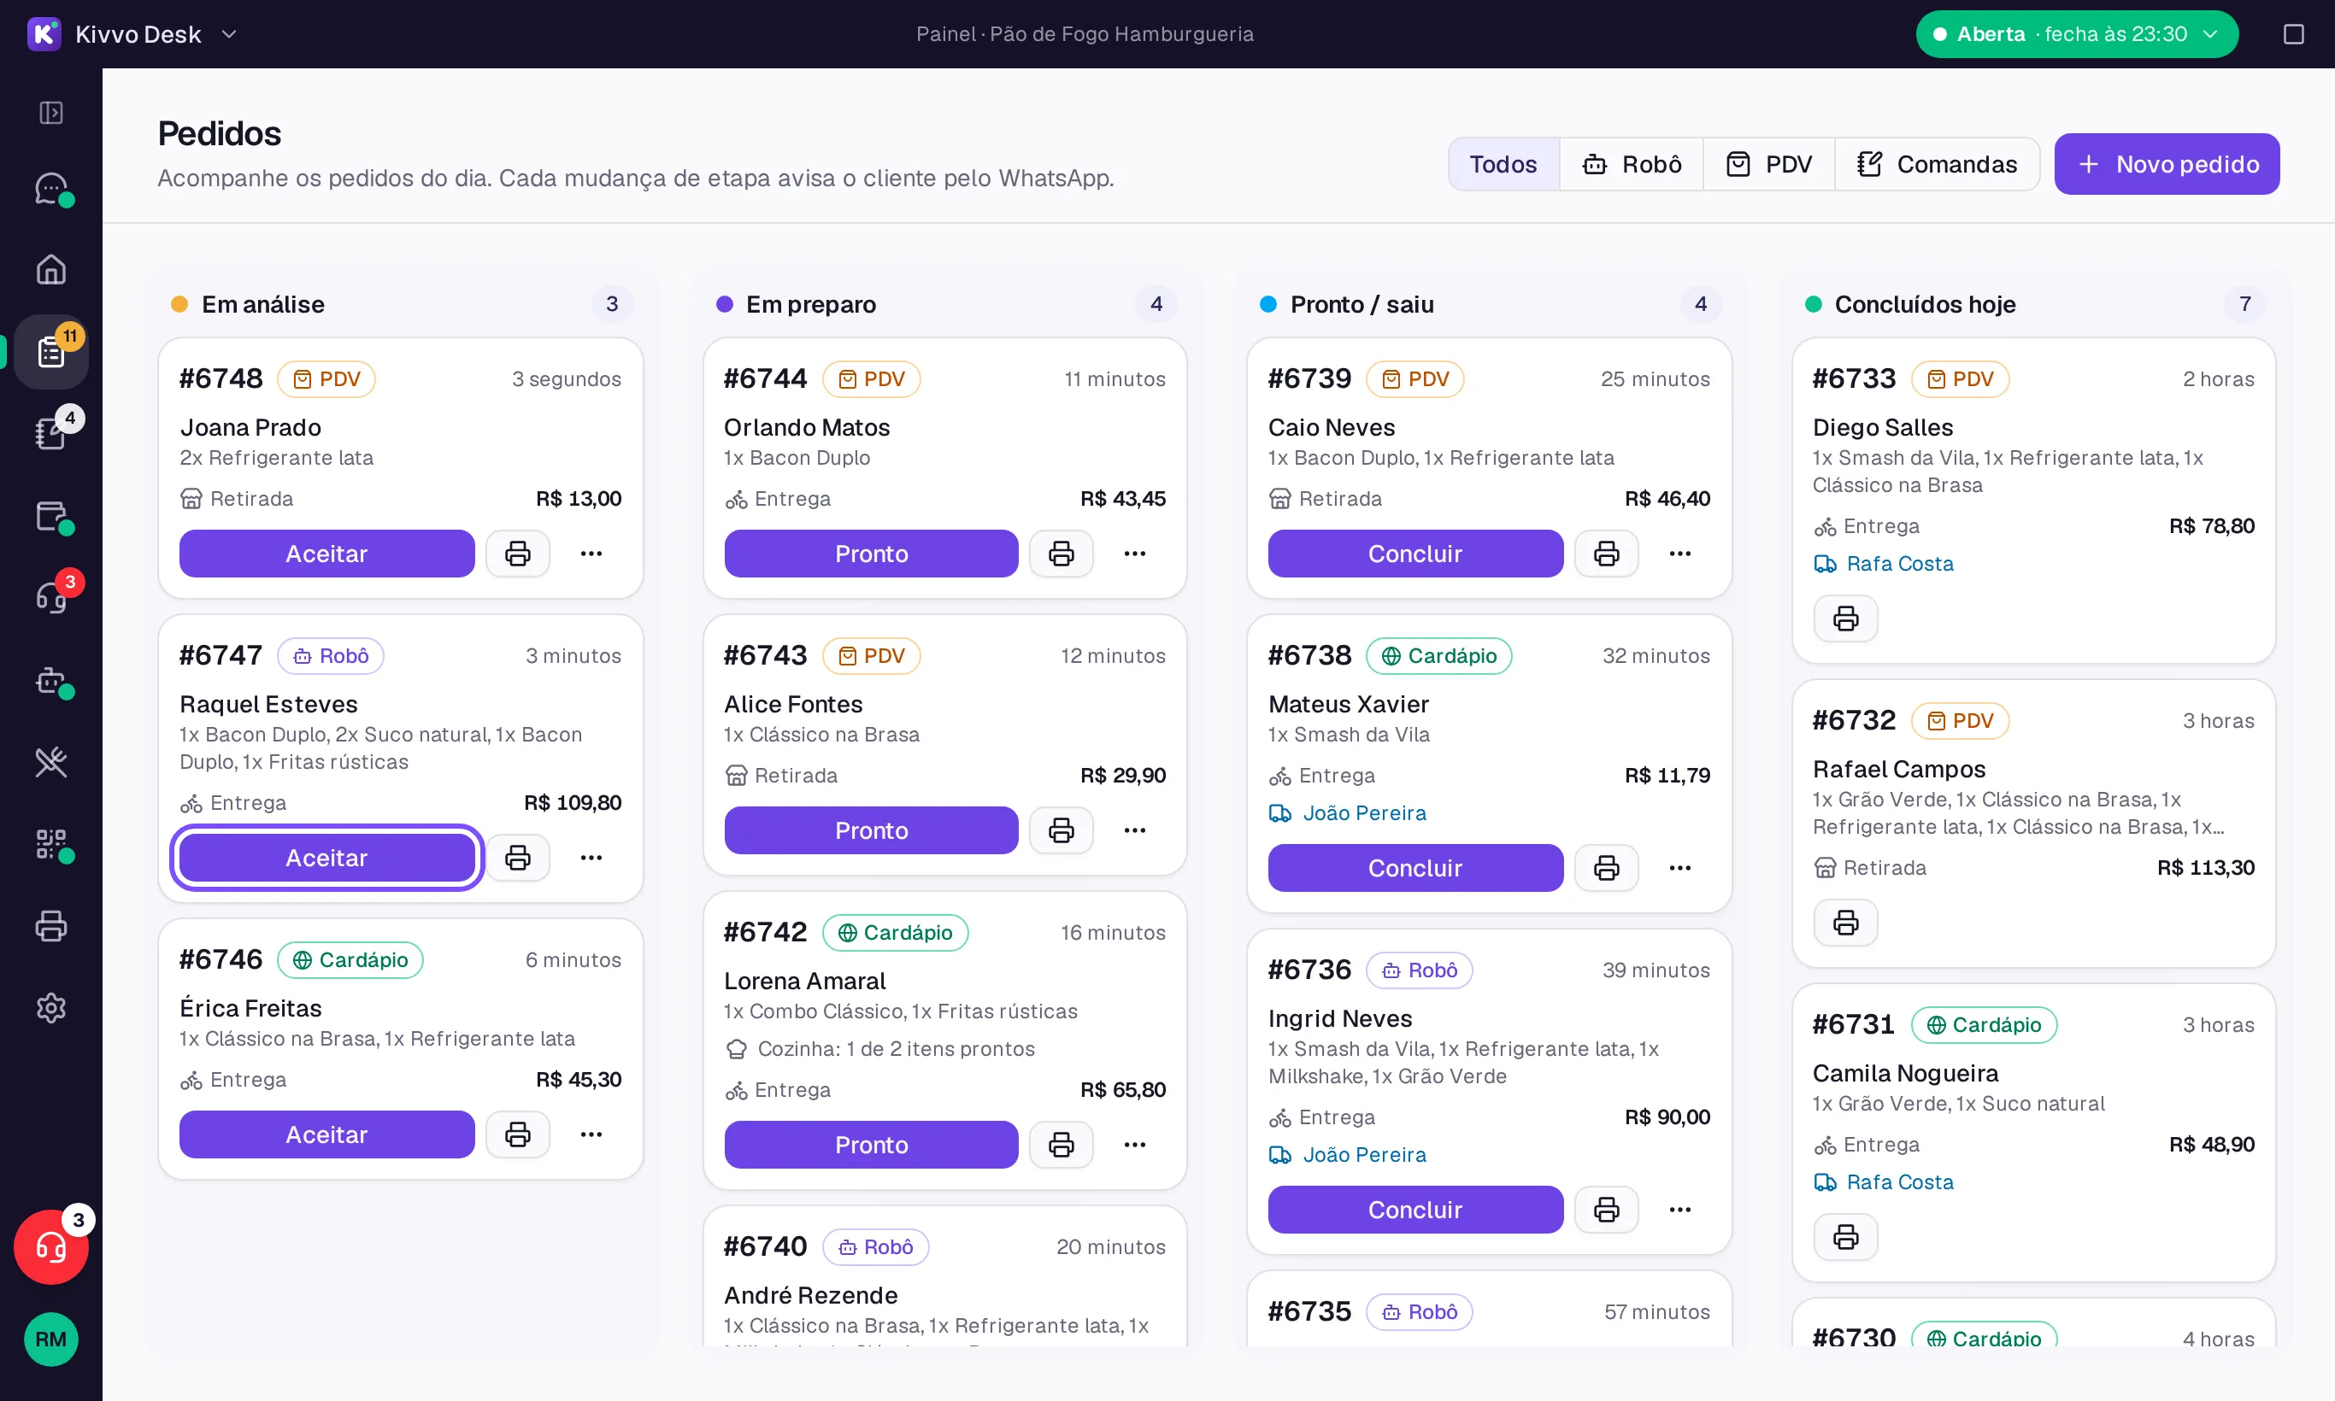The image size is (2335, 1401).
Task: Filter orders by PDV tab
Action: (x=1769, y=164)
